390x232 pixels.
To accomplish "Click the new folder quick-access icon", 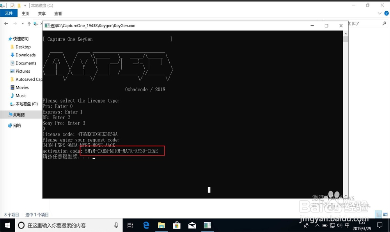I will click(x=19, y=5).
